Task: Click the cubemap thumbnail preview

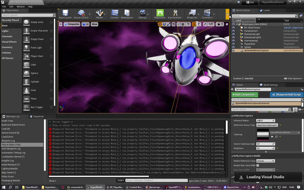Action: [x=263, y=134]
